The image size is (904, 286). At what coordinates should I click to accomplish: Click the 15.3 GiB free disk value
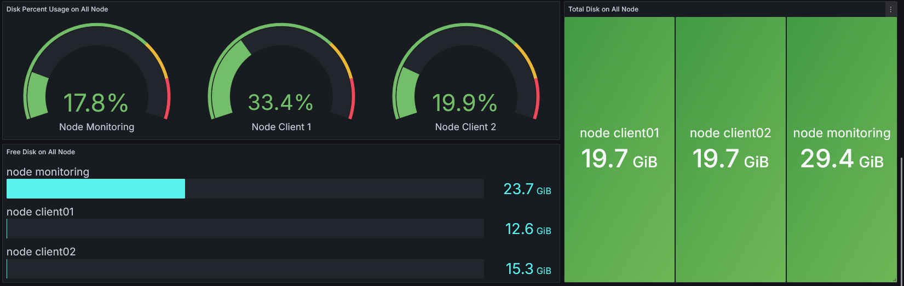coord(528,269)
